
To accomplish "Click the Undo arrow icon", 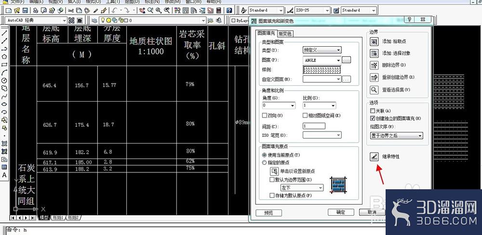I will click(x=114, y=11).
